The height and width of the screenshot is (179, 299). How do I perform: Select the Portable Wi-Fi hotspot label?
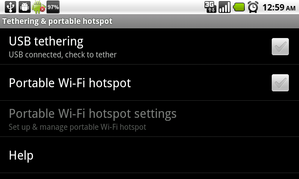(x=70, y=83)
